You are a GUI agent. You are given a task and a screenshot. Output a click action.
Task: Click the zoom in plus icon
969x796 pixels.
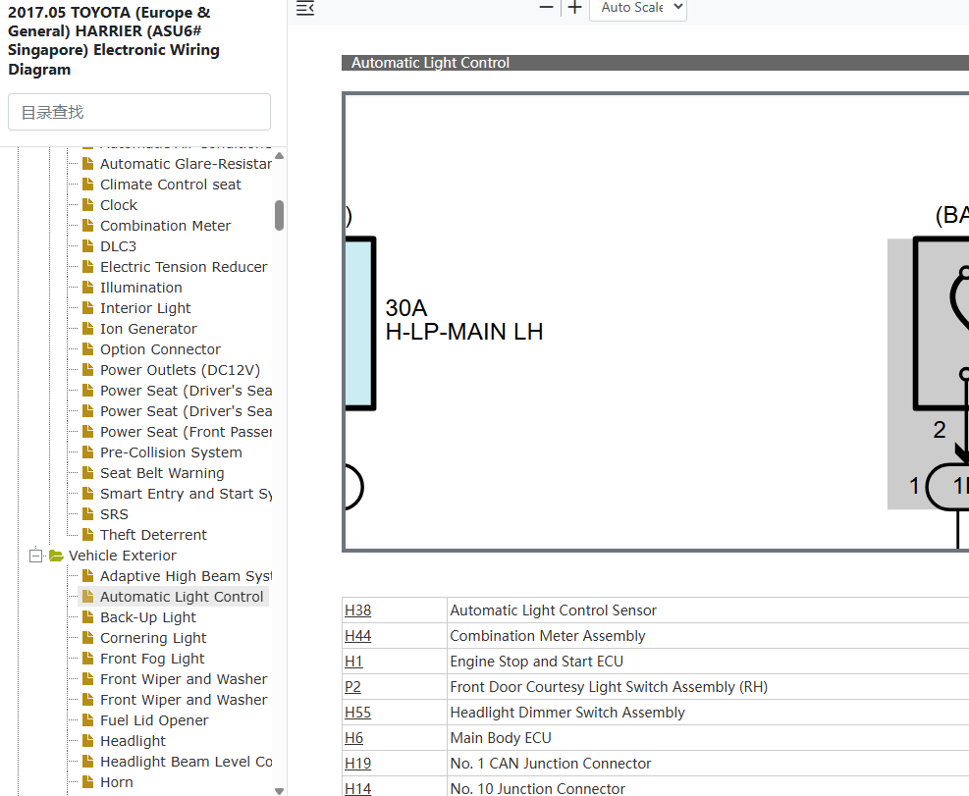click(x=574, y=8)
